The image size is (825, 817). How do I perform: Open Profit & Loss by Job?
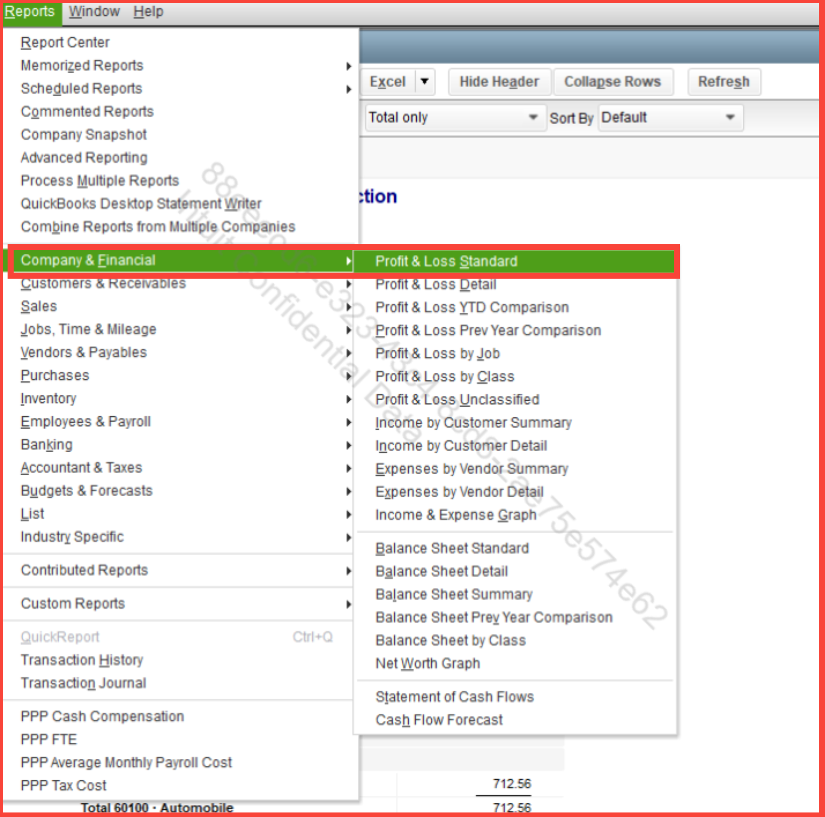438,353
